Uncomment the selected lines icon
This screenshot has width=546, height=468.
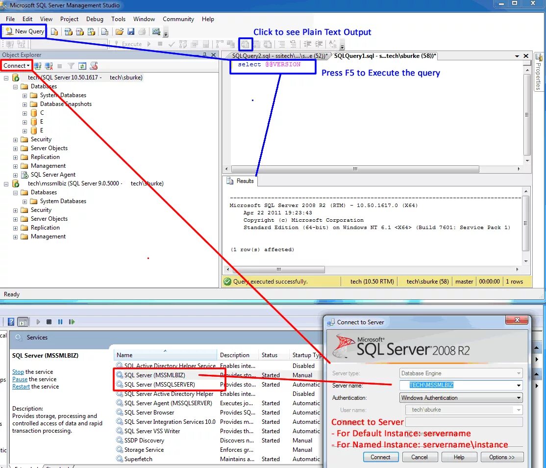tap(293, 44)
